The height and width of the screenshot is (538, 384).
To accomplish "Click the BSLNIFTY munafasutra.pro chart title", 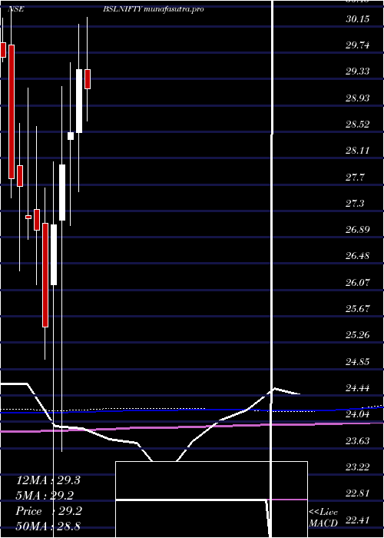I will click(154, 9).
